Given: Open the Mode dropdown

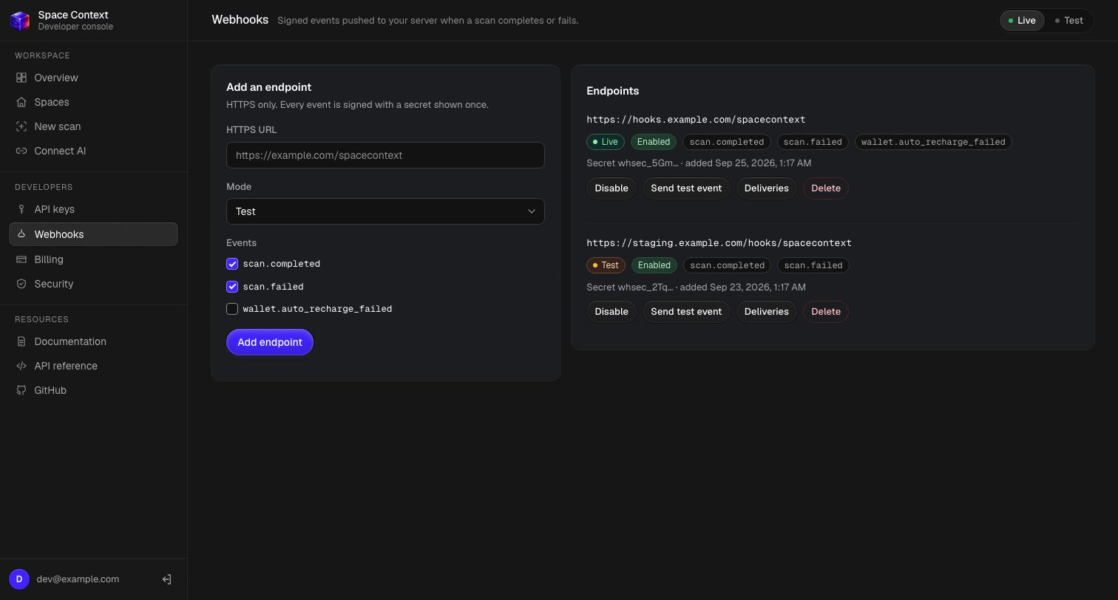Looking at the screenshot, I should pos(385,211).
